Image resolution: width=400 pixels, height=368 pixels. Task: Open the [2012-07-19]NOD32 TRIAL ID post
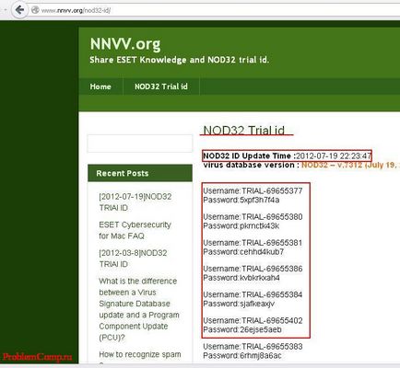click(x=135, y=202)
